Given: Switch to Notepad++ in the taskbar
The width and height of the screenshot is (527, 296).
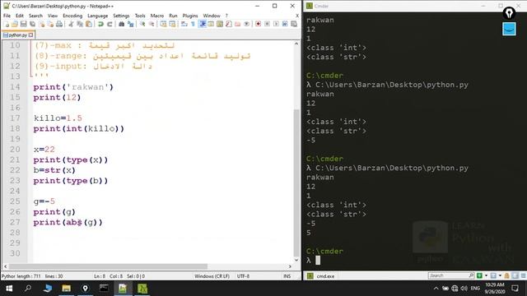Looking at the screenshot, I should 123,289.
